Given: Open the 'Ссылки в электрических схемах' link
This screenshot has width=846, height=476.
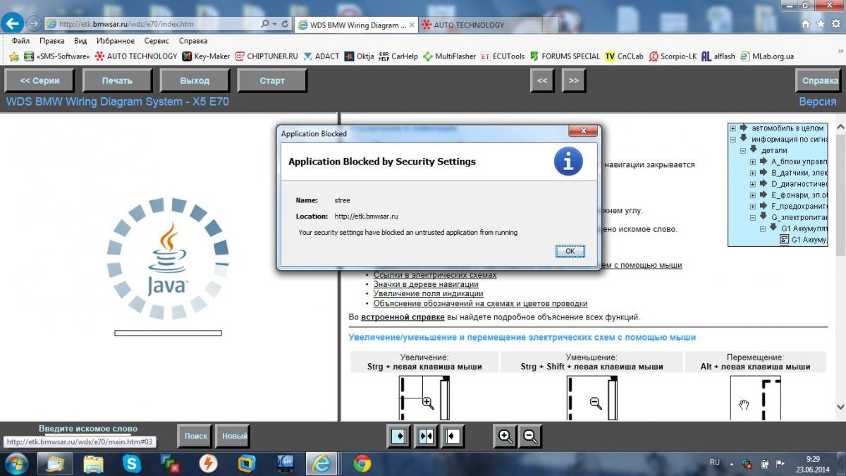Looking at the screenshot, I should coord(435,275).
